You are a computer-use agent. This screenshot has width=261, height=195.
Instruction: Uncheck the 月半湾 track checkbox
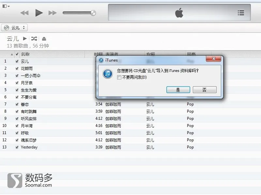click(x=17, y=126)
